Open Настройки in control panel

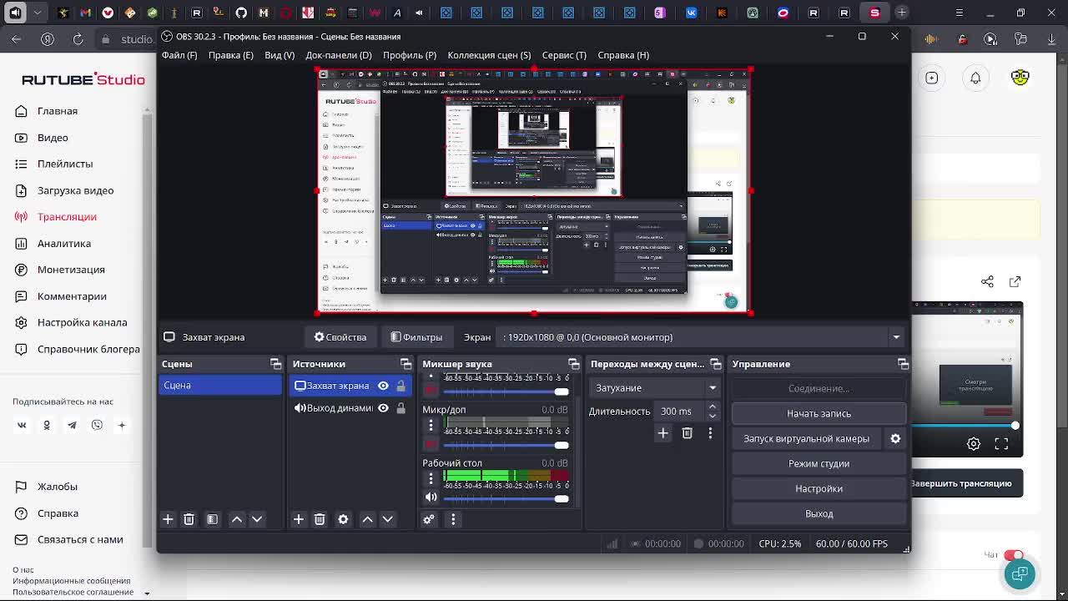pyautogui.click(x=819, y=488)
